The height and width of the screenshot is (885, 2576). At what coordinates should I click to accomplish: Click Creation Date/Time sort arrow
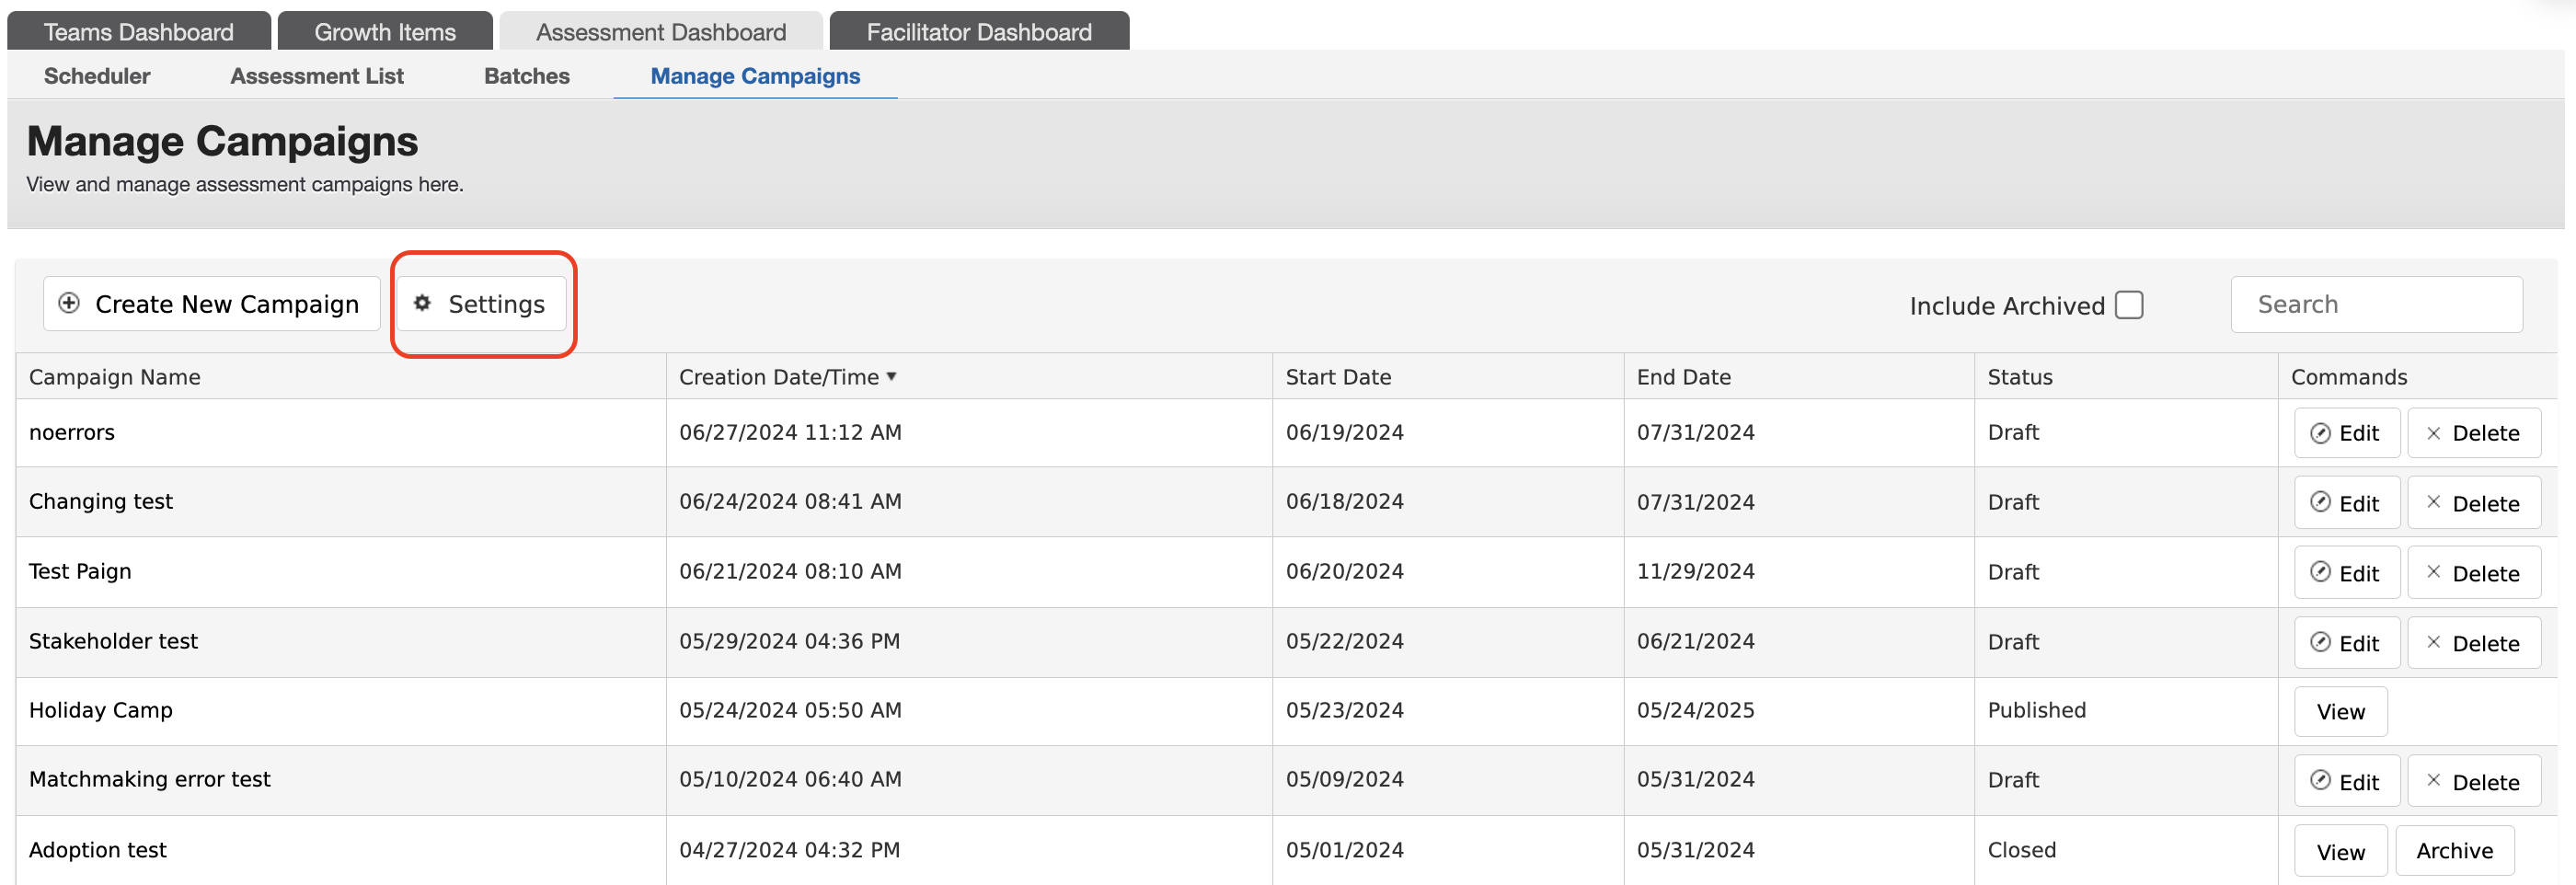(891, 376)
